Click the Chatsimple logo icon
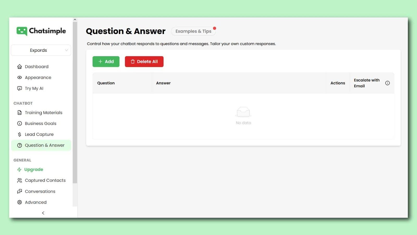This screenshot has width=417, height=235. click(22, 31)
